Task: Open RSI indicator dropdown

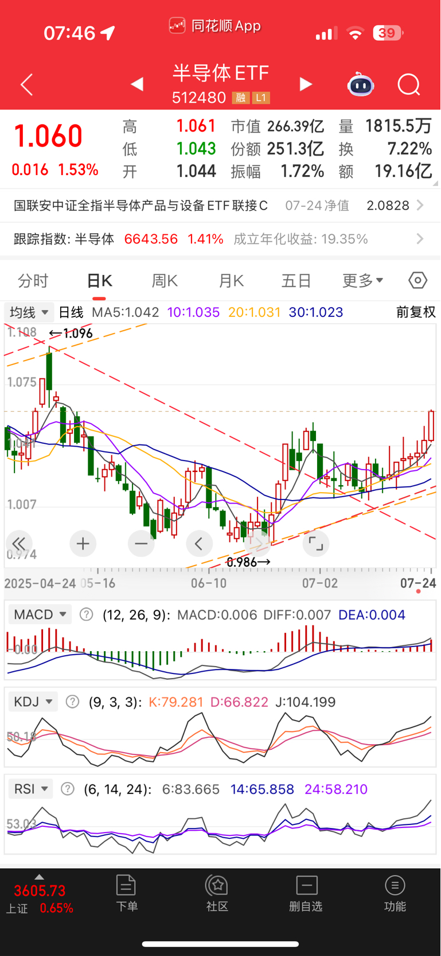Action: tap(31, 789)
